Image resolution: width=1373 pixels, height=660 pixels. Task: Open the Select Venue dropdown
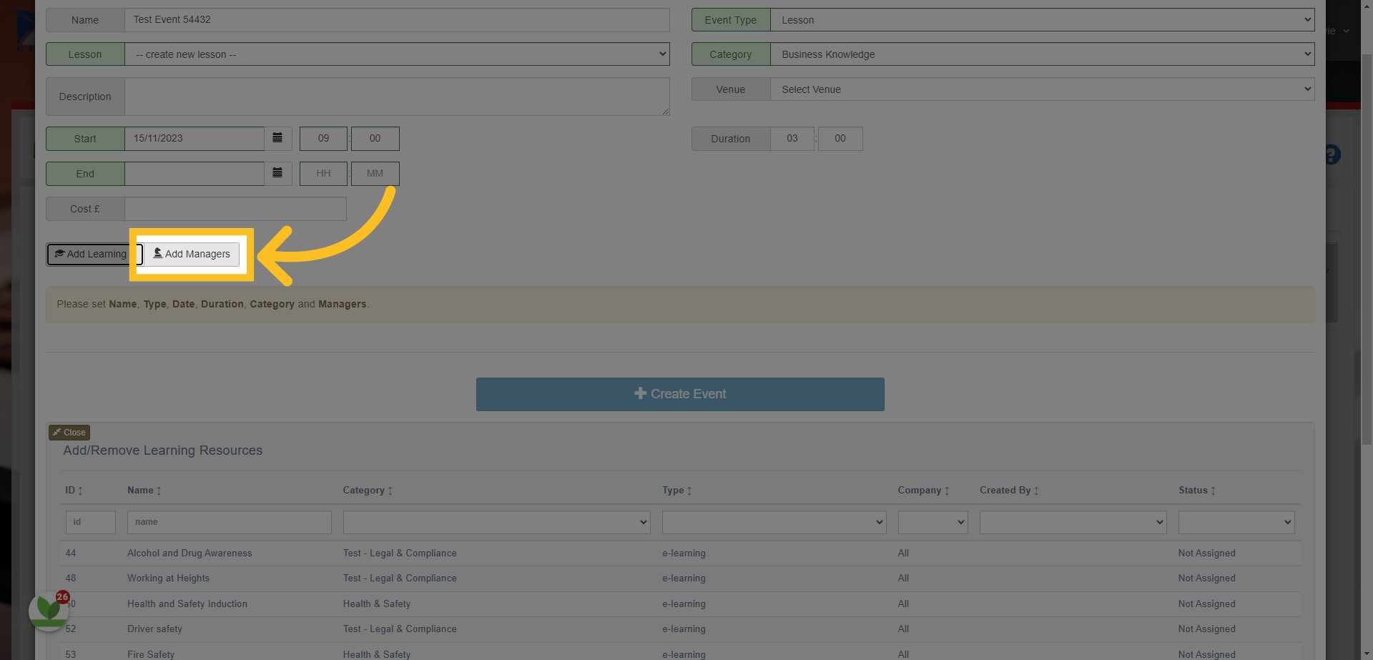tap(1042, 89)
